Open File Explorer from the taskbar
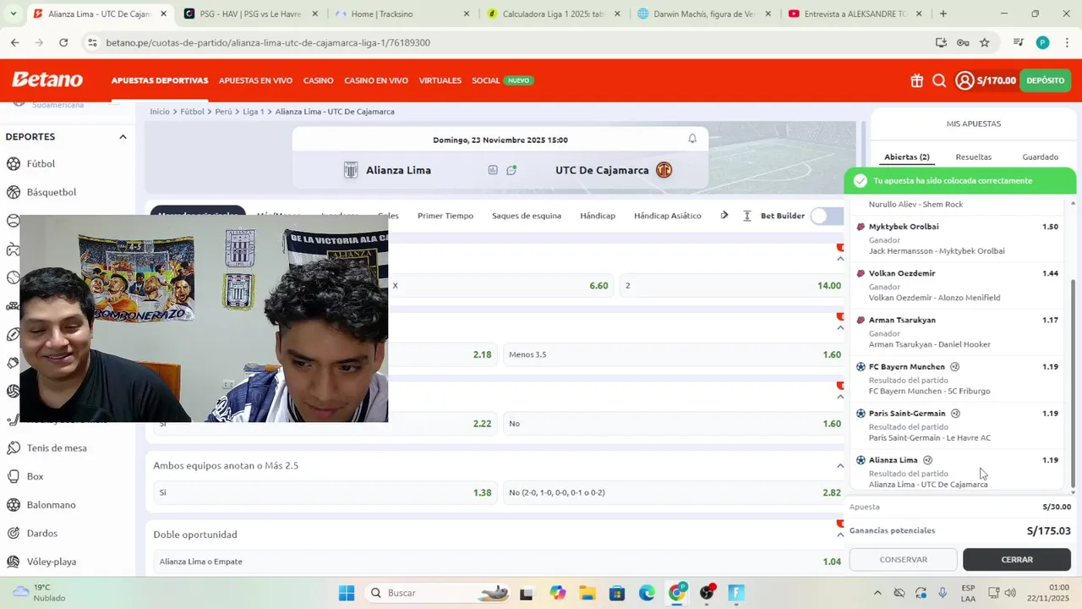Screen dimensions: 1082x609 [x=587, y=593]
